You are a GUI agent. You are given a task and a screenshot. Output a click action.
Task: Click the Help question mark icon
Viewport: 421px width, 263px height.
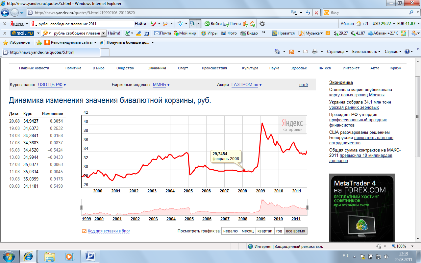(x=407, y=52)
